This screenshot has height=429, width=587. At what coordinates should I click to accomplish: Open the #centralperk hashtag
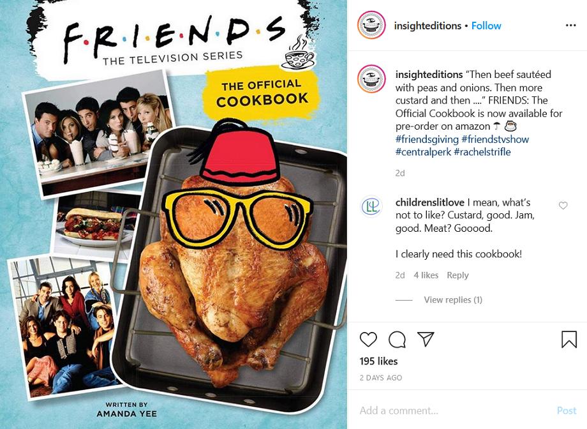tap(423, 152)
